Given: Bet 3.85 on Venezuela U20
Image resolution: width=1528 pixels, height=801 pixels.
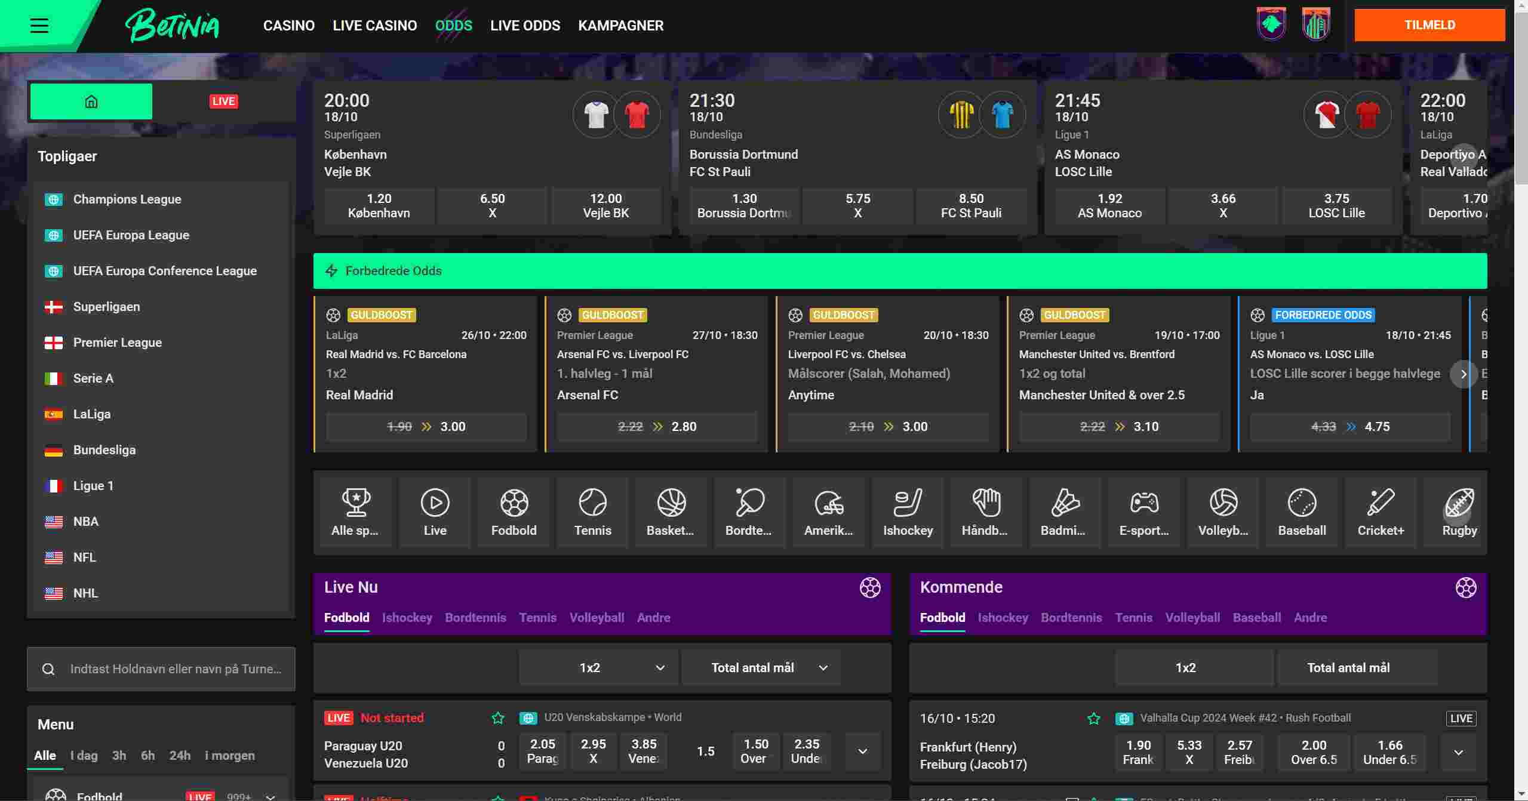Looking at the screenshot, I should (644, 751).
